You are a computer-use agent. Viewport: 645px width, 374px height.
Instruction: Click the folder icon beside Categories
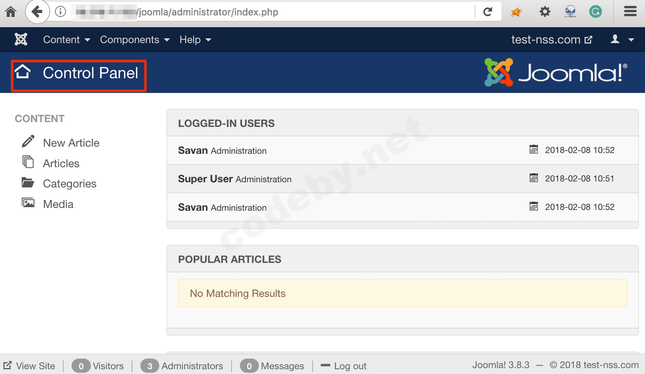(x=28, y=182)
